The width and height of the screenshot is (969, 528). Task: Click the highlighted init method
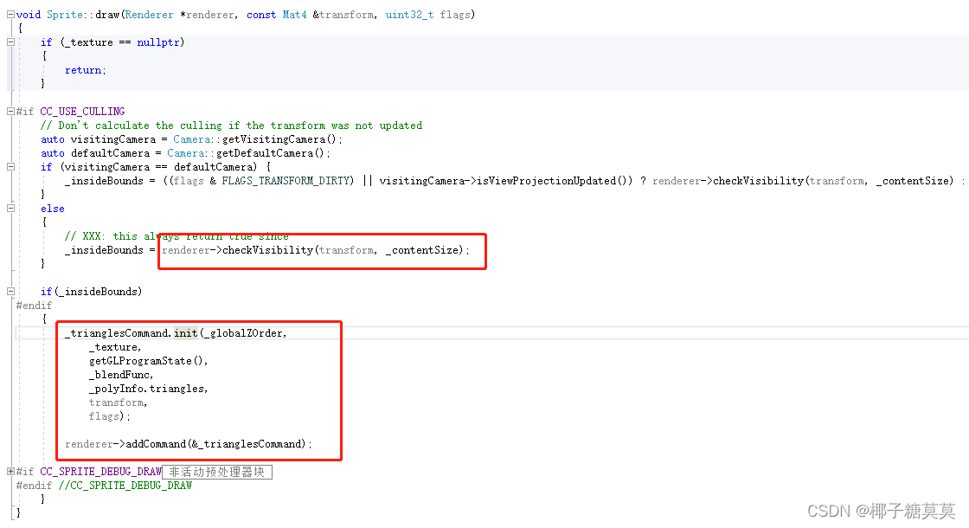click(x=185, y=332)
